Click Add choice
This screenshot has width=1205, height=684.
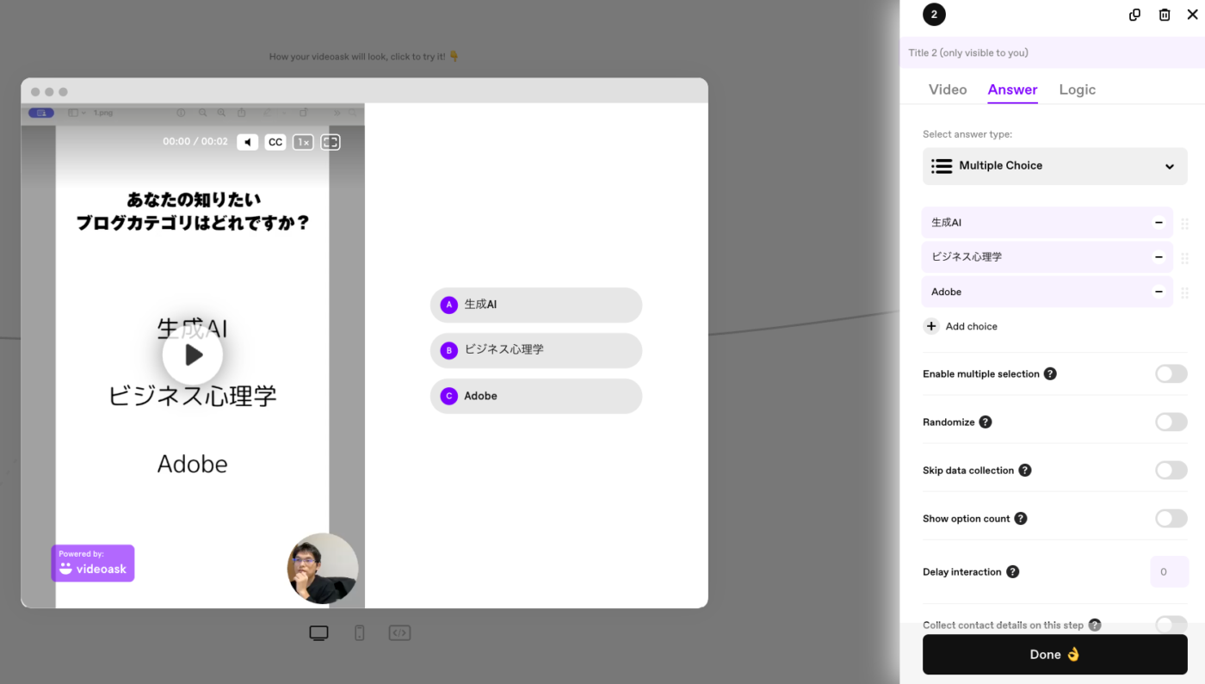click(x=961, y=326)
